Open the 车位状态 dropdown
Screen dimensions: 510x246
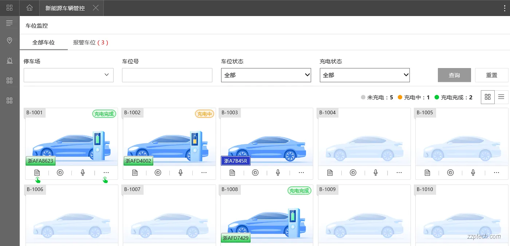(x=266, y=75)
